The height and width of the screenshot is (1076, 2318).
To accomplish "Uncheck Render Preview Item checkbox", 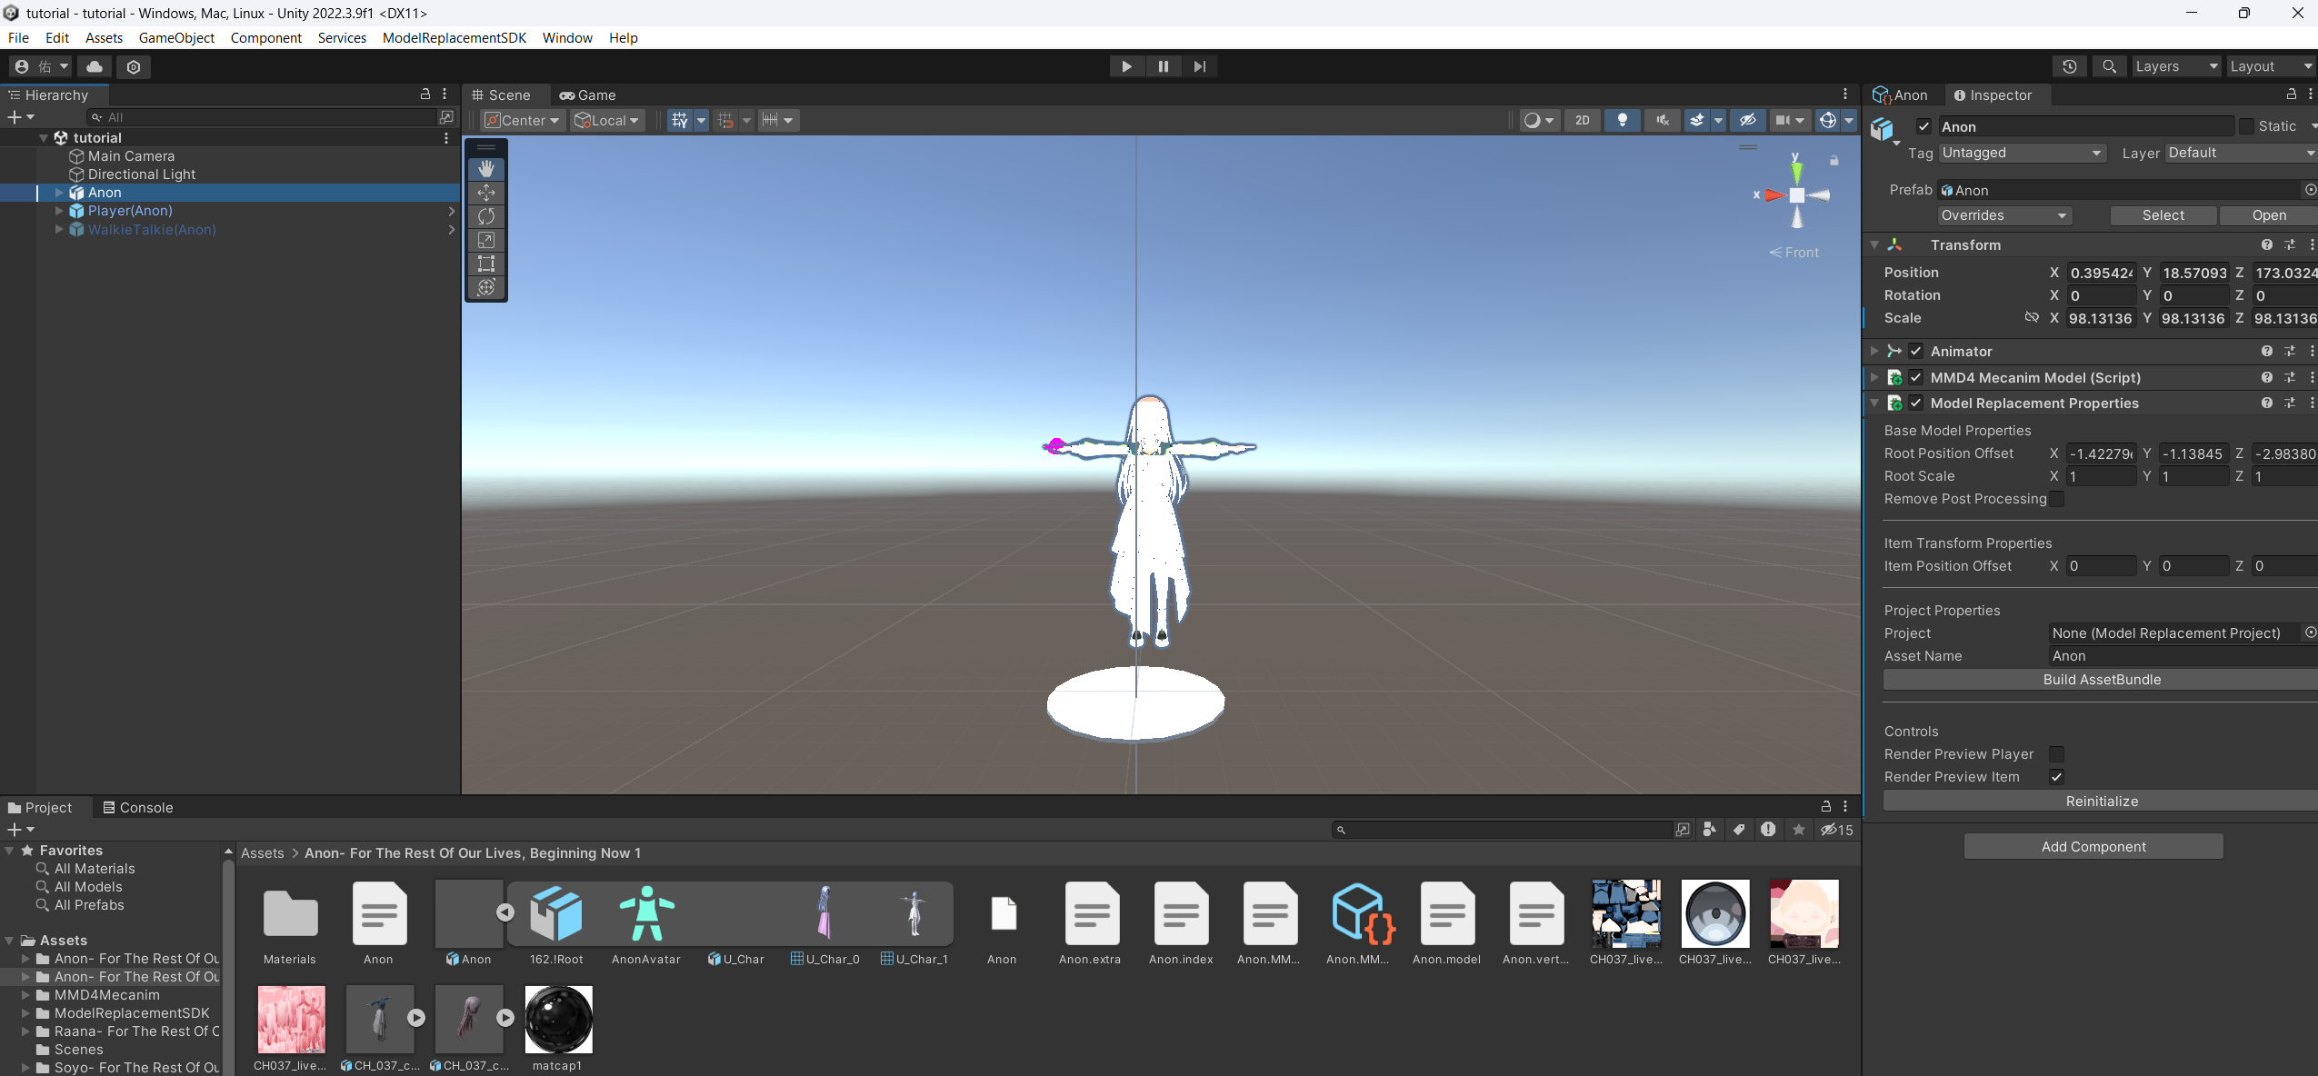I will [x=2056, y=777].
